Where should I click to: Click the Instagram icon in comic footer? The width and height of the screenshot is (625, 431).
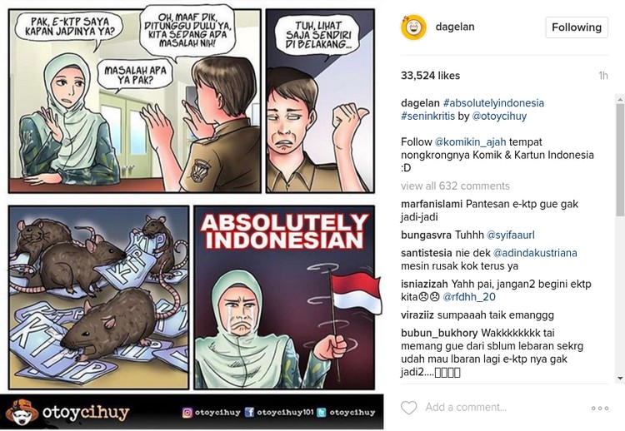187,413
